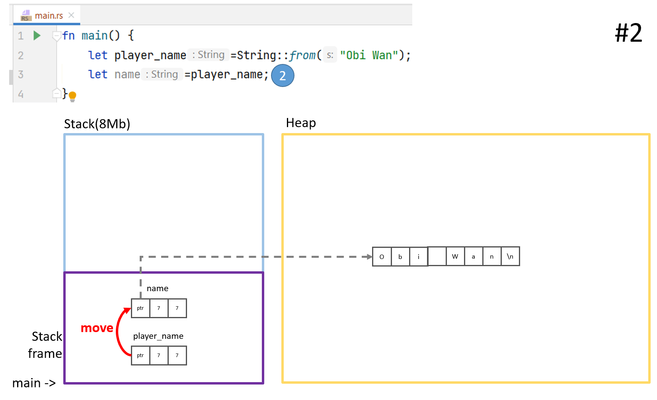This screenshot has height=400, width=657.
Task: Click the heap cell containing O
Action: click(x=382, y=257)
